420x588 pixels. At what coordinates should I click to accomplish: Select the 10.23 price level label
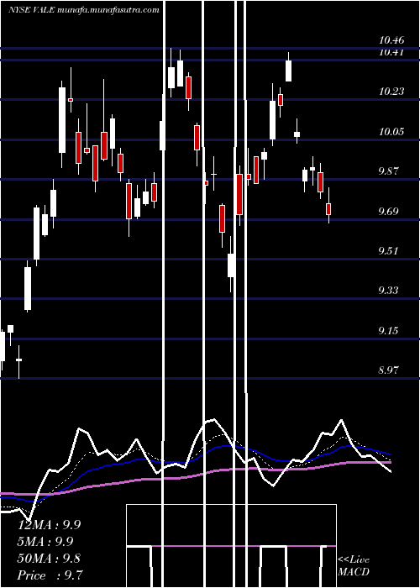pyautogui.click(x=391, y=91)
